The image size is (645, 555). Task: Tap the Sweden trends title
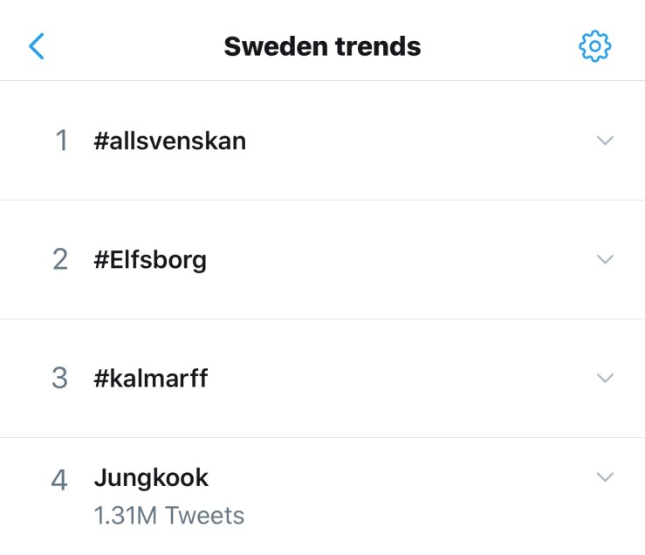point(322,46)
